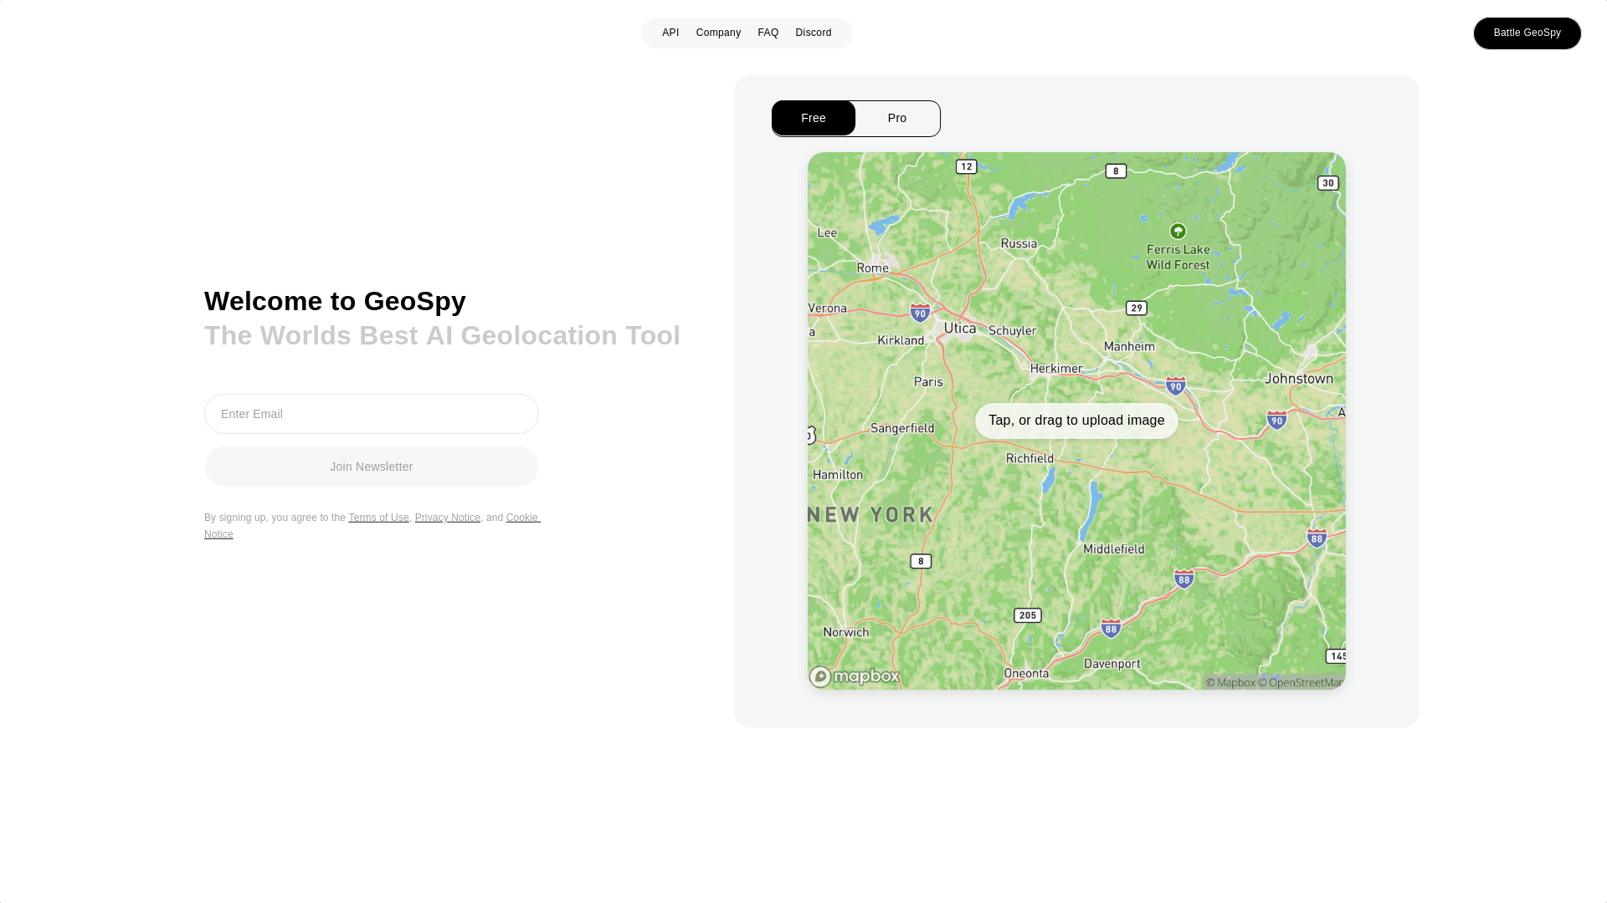Image resolution: width=1607 pixels, height=903 pixels.
Task: Click the Kirkland label on map
Action: point(901,340)
